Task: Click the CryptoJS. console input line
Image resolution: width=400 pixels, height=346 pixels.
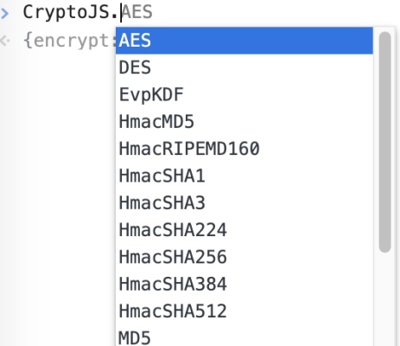Action: [x=200, y=13]
